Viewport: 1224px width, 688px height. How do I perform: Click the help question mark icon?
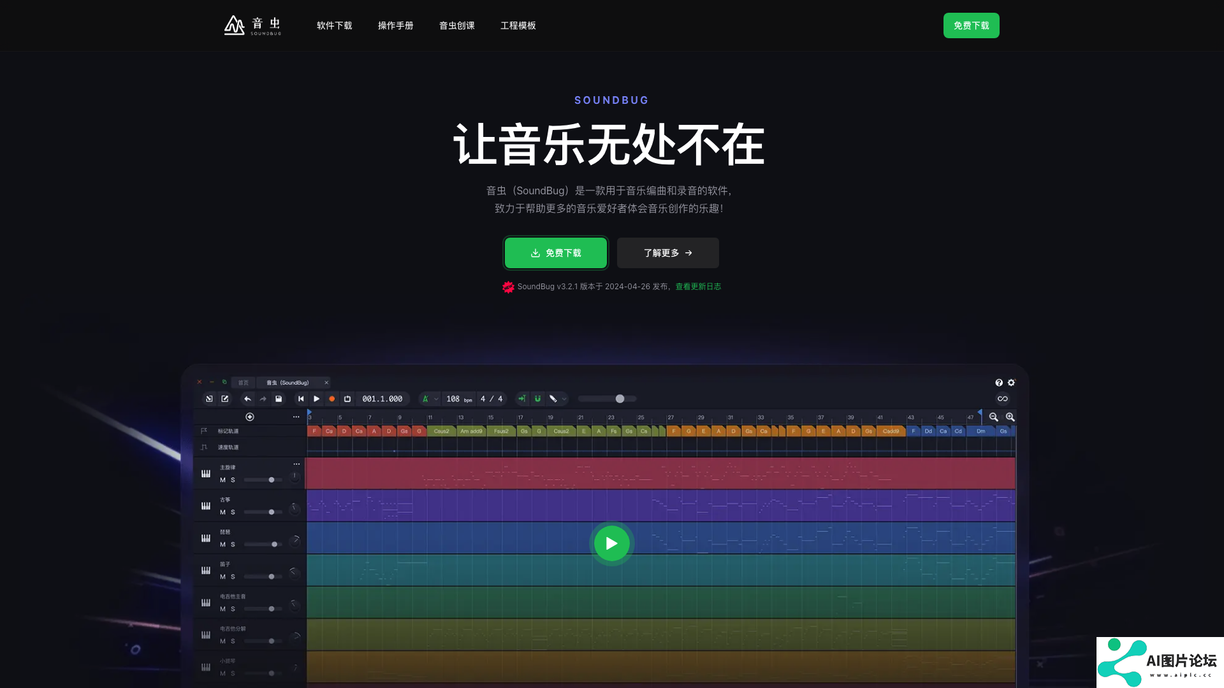999,383
